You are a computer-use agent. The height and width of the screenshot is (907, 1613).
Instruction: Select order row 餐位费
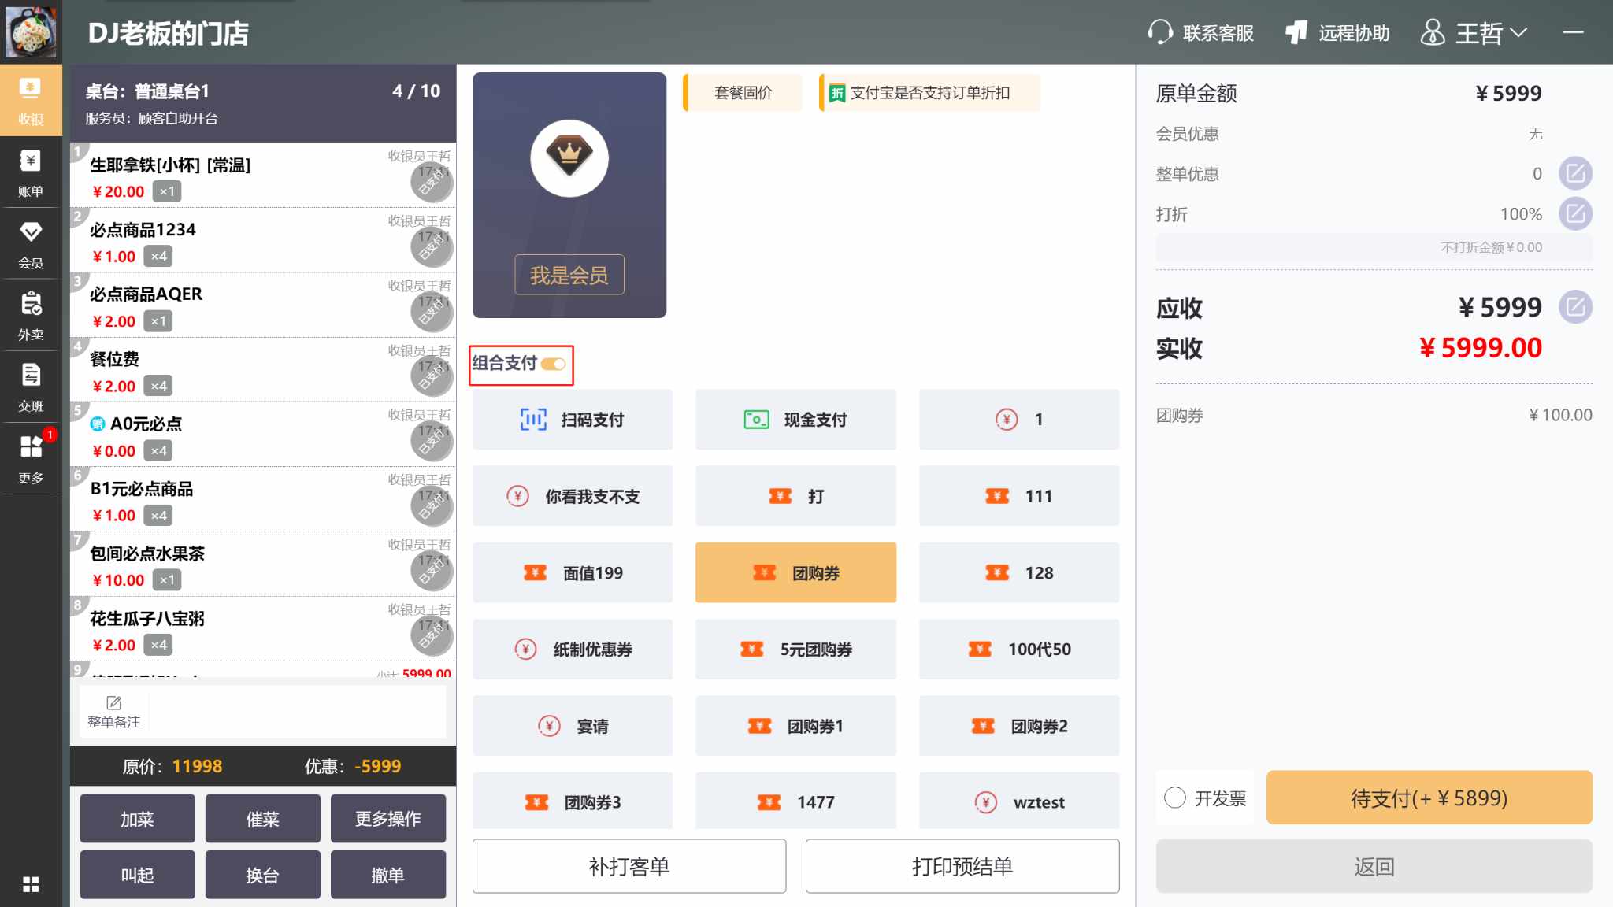pyautogui.click(x=262, y=370)
